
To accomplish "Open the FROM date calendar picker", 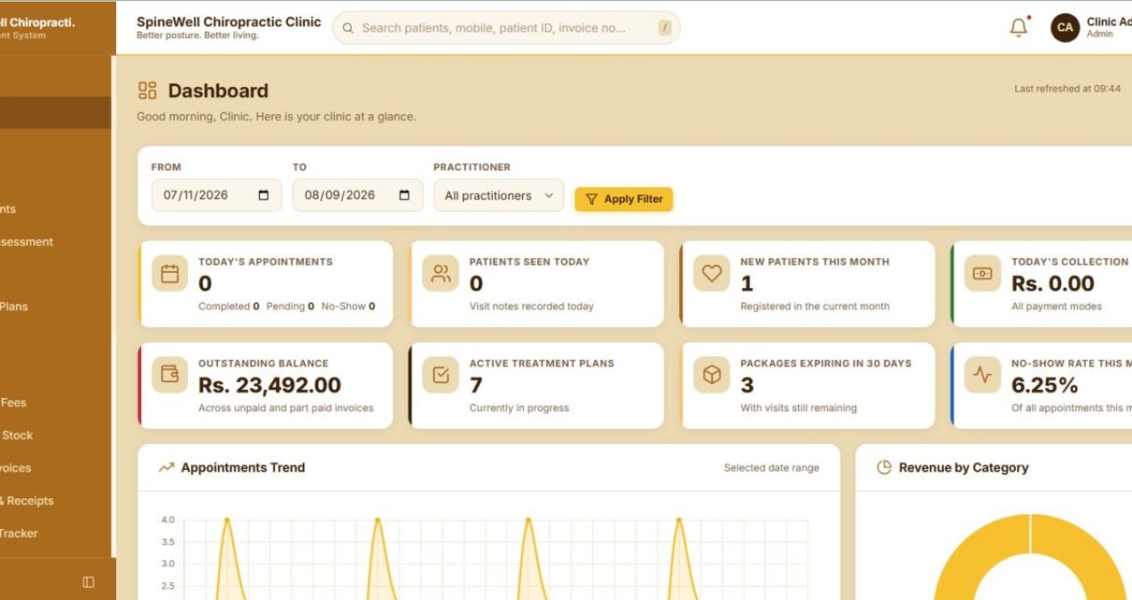I will pos(263,195).
